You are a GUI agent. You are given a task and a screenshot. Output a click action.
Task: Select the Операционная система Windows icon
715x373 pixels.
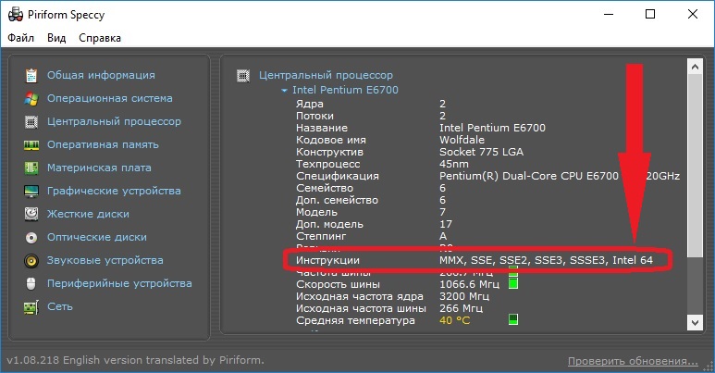coord(31,99)
